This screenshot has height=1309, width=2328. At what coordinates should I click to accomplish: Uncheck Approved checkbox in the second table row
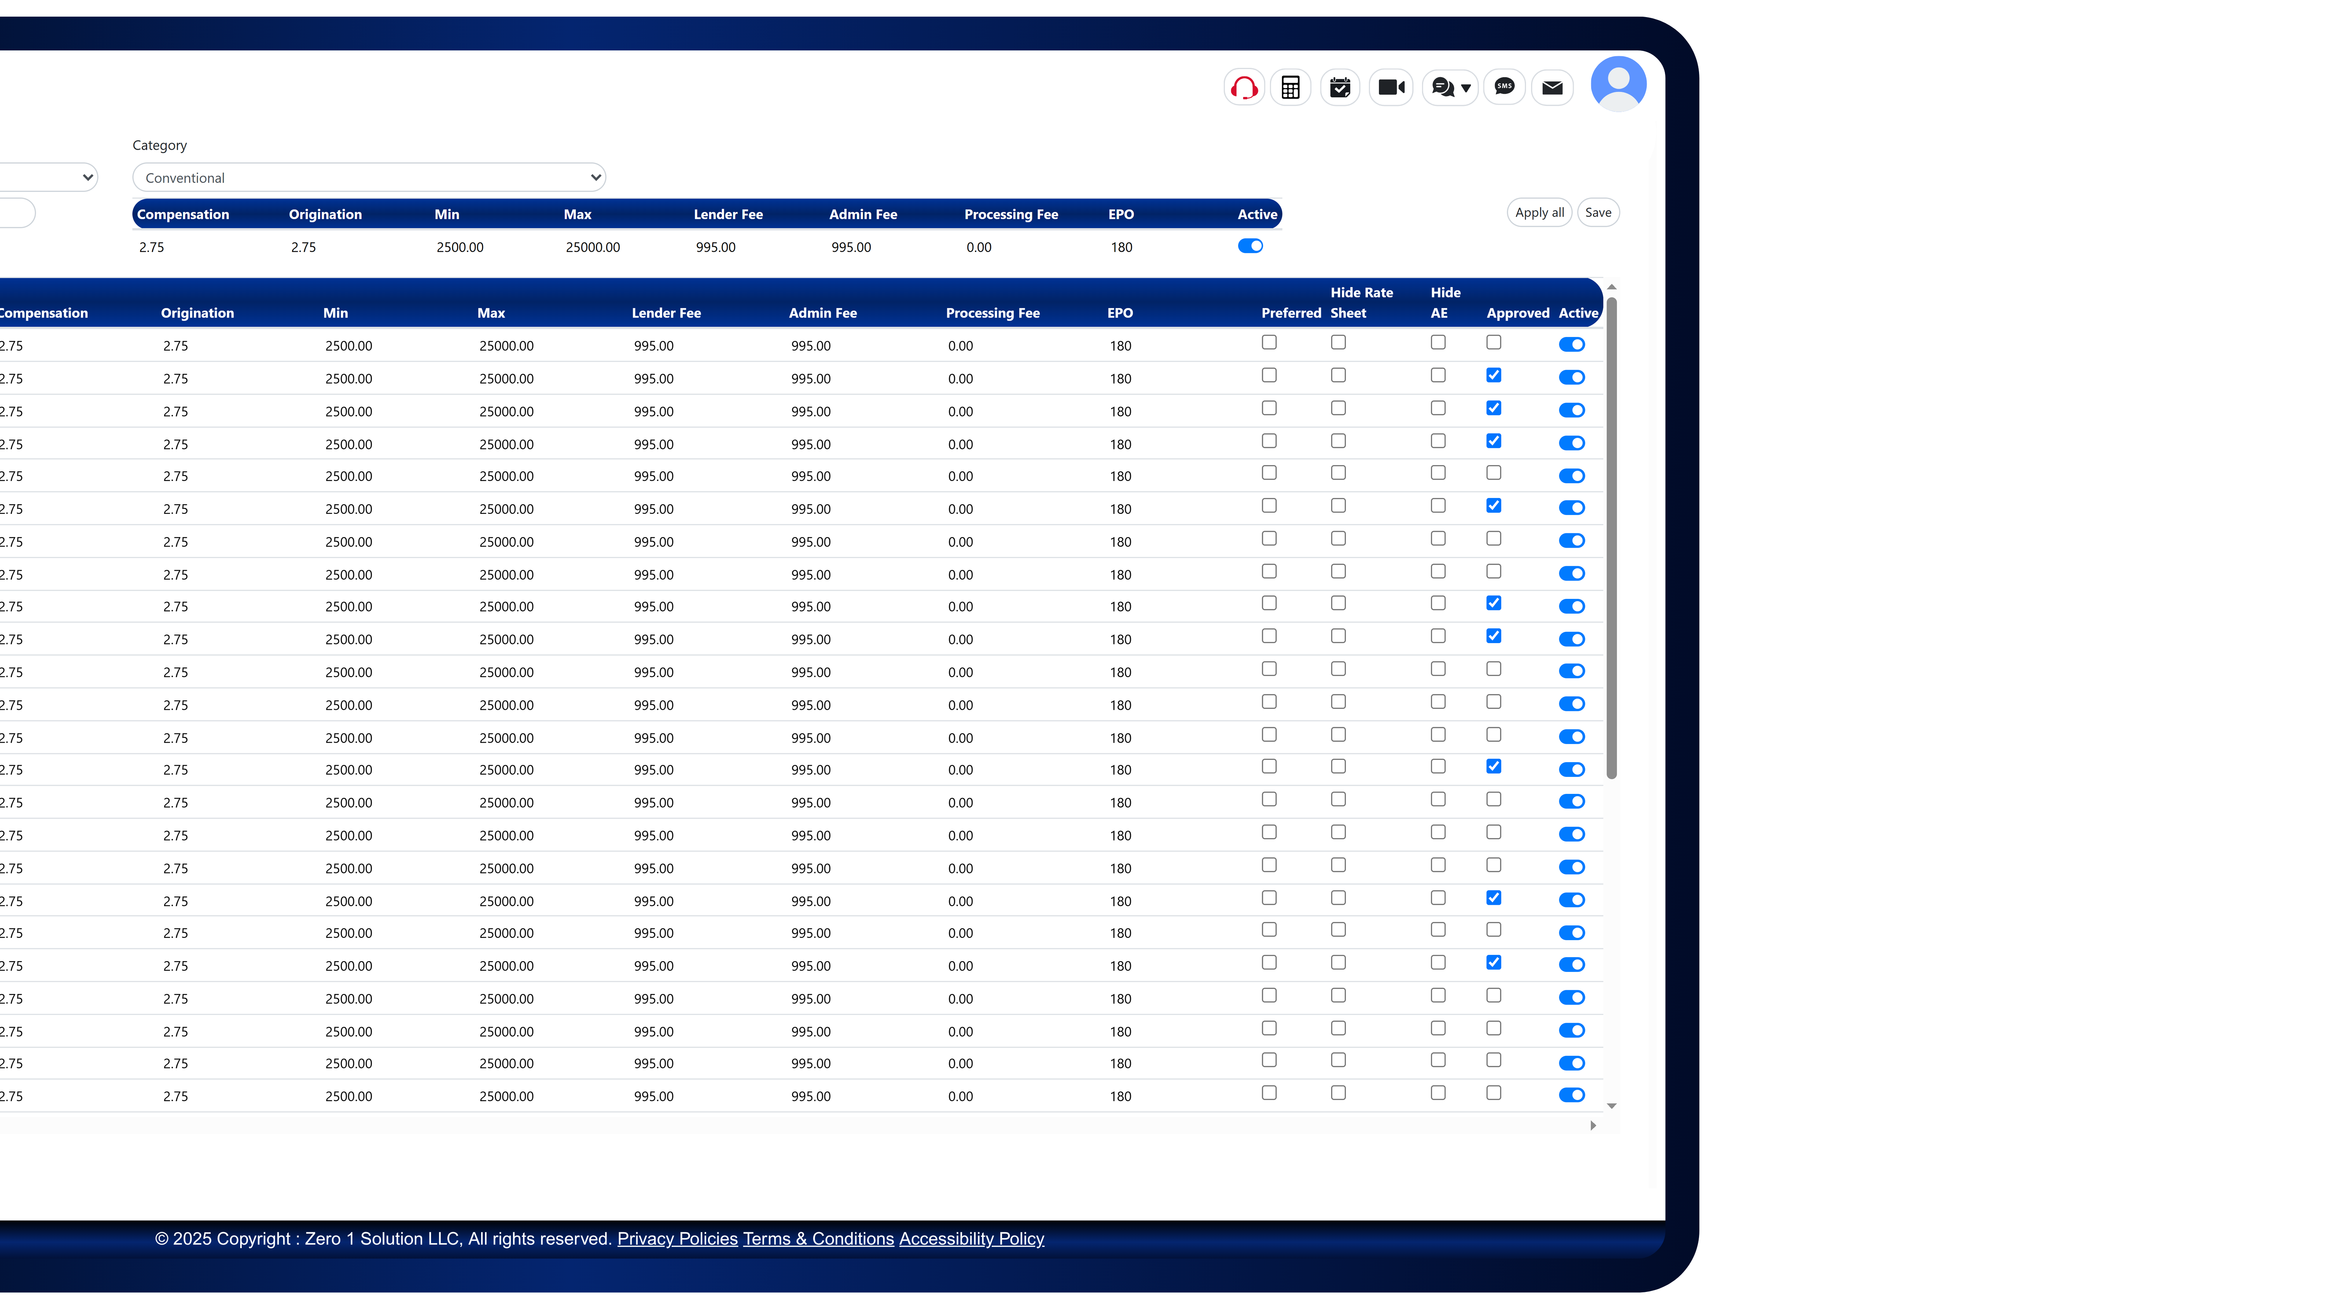1494,375
